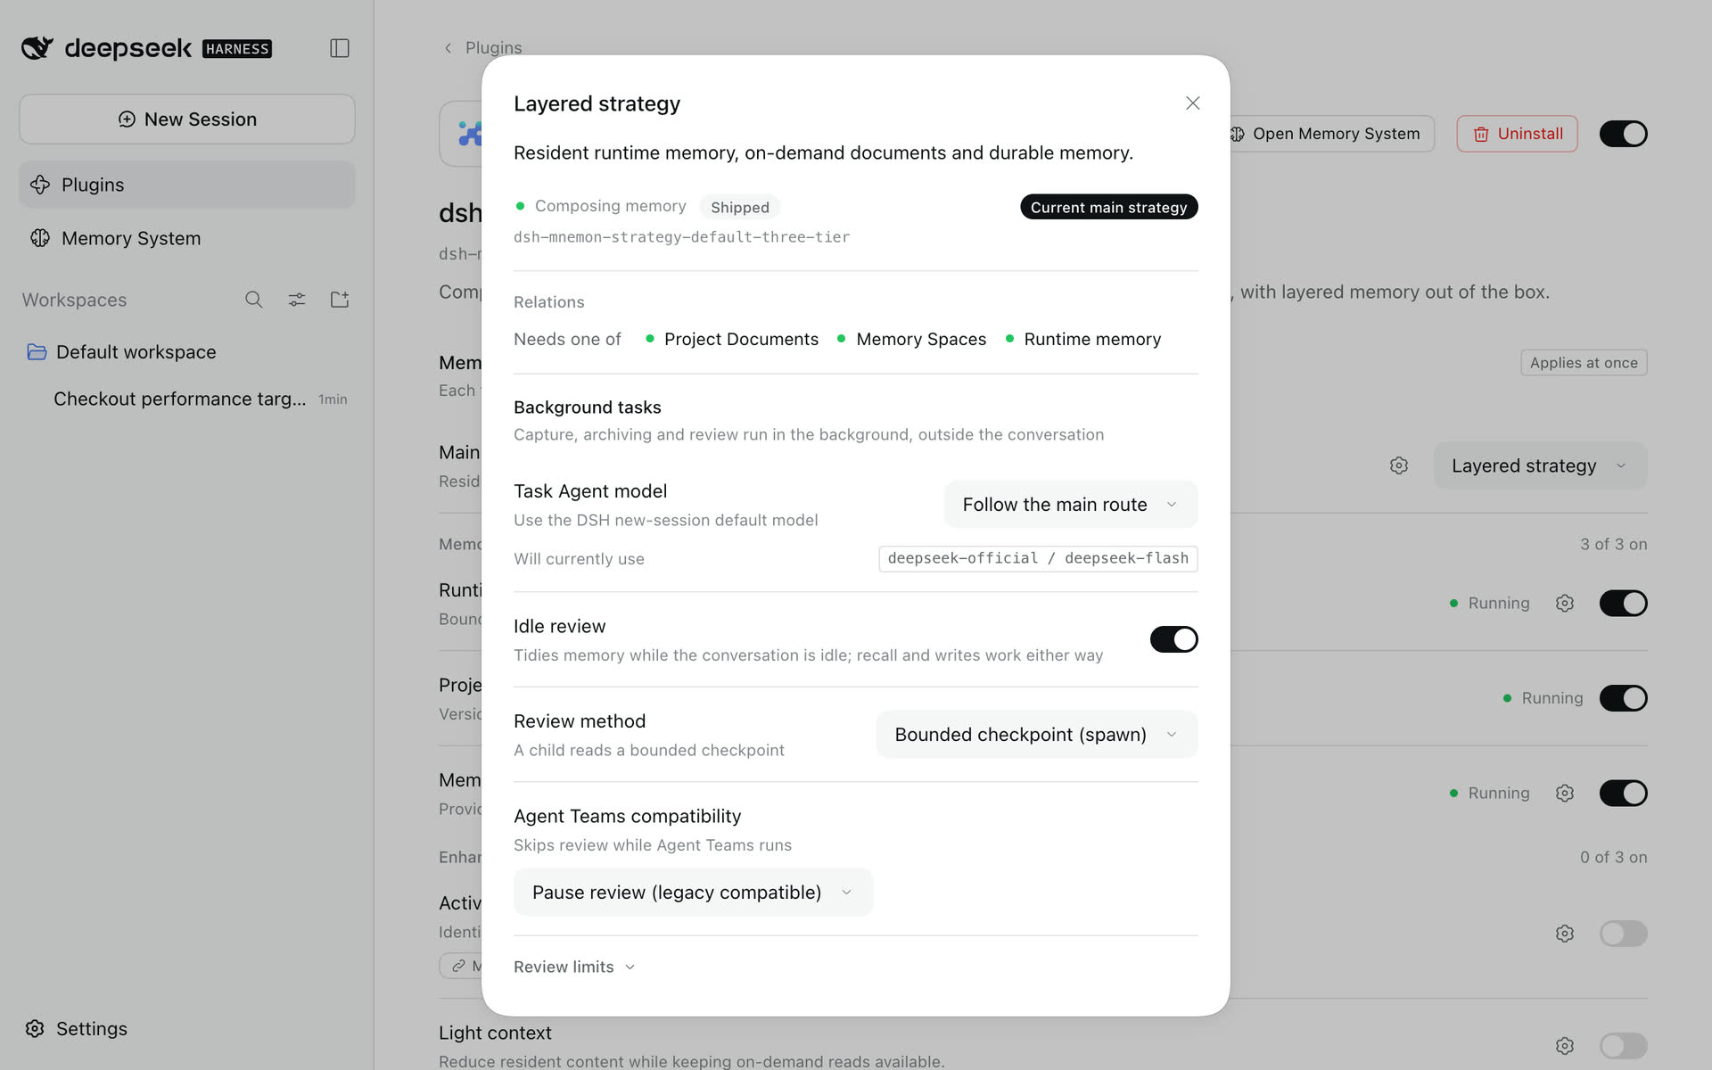Click the Default workspace folder icon
This screenshot has width=1712, height=1070.
[x=37, y=352]
